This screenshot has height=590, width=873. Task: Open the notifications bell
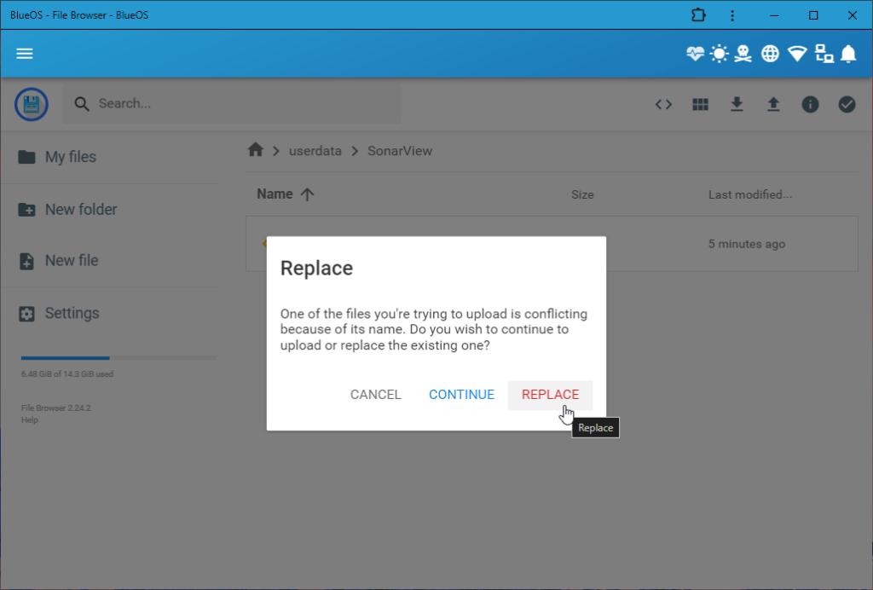coord(848,53)
